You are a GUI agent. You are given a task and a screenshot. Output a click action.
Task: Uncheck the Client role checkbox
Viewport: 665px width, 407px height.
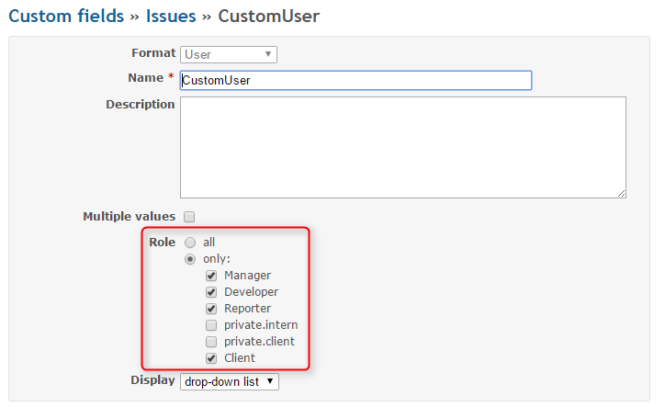211,358
